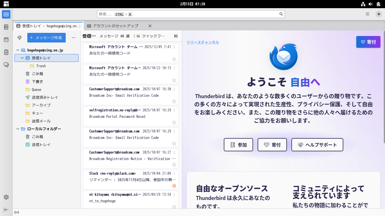Click the 参加 button
385x216 pixels.
coord(238,145)
